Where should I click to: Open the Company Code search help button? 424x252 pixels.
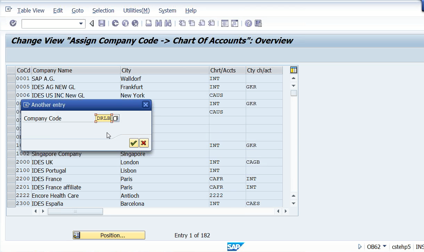coord(116,118)
